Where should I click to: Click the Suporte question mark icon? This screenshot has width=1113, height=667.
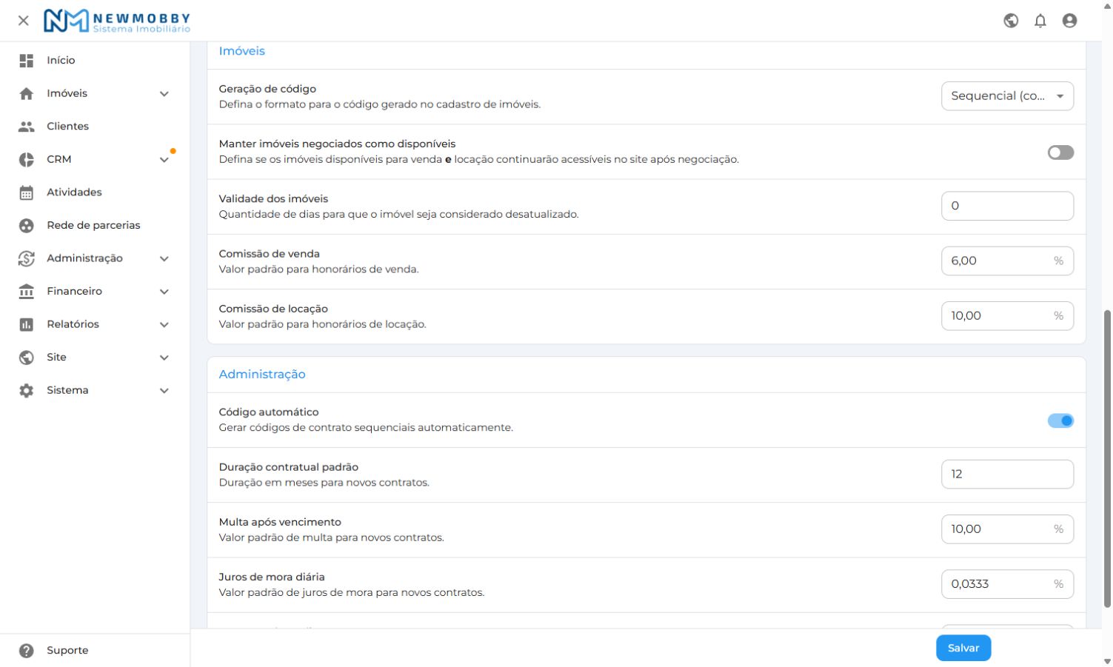point(27,651)
